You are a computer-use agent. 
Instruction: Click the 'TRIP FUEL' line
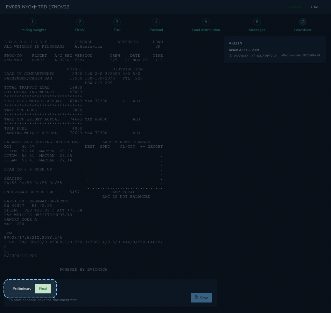point(43,128)
